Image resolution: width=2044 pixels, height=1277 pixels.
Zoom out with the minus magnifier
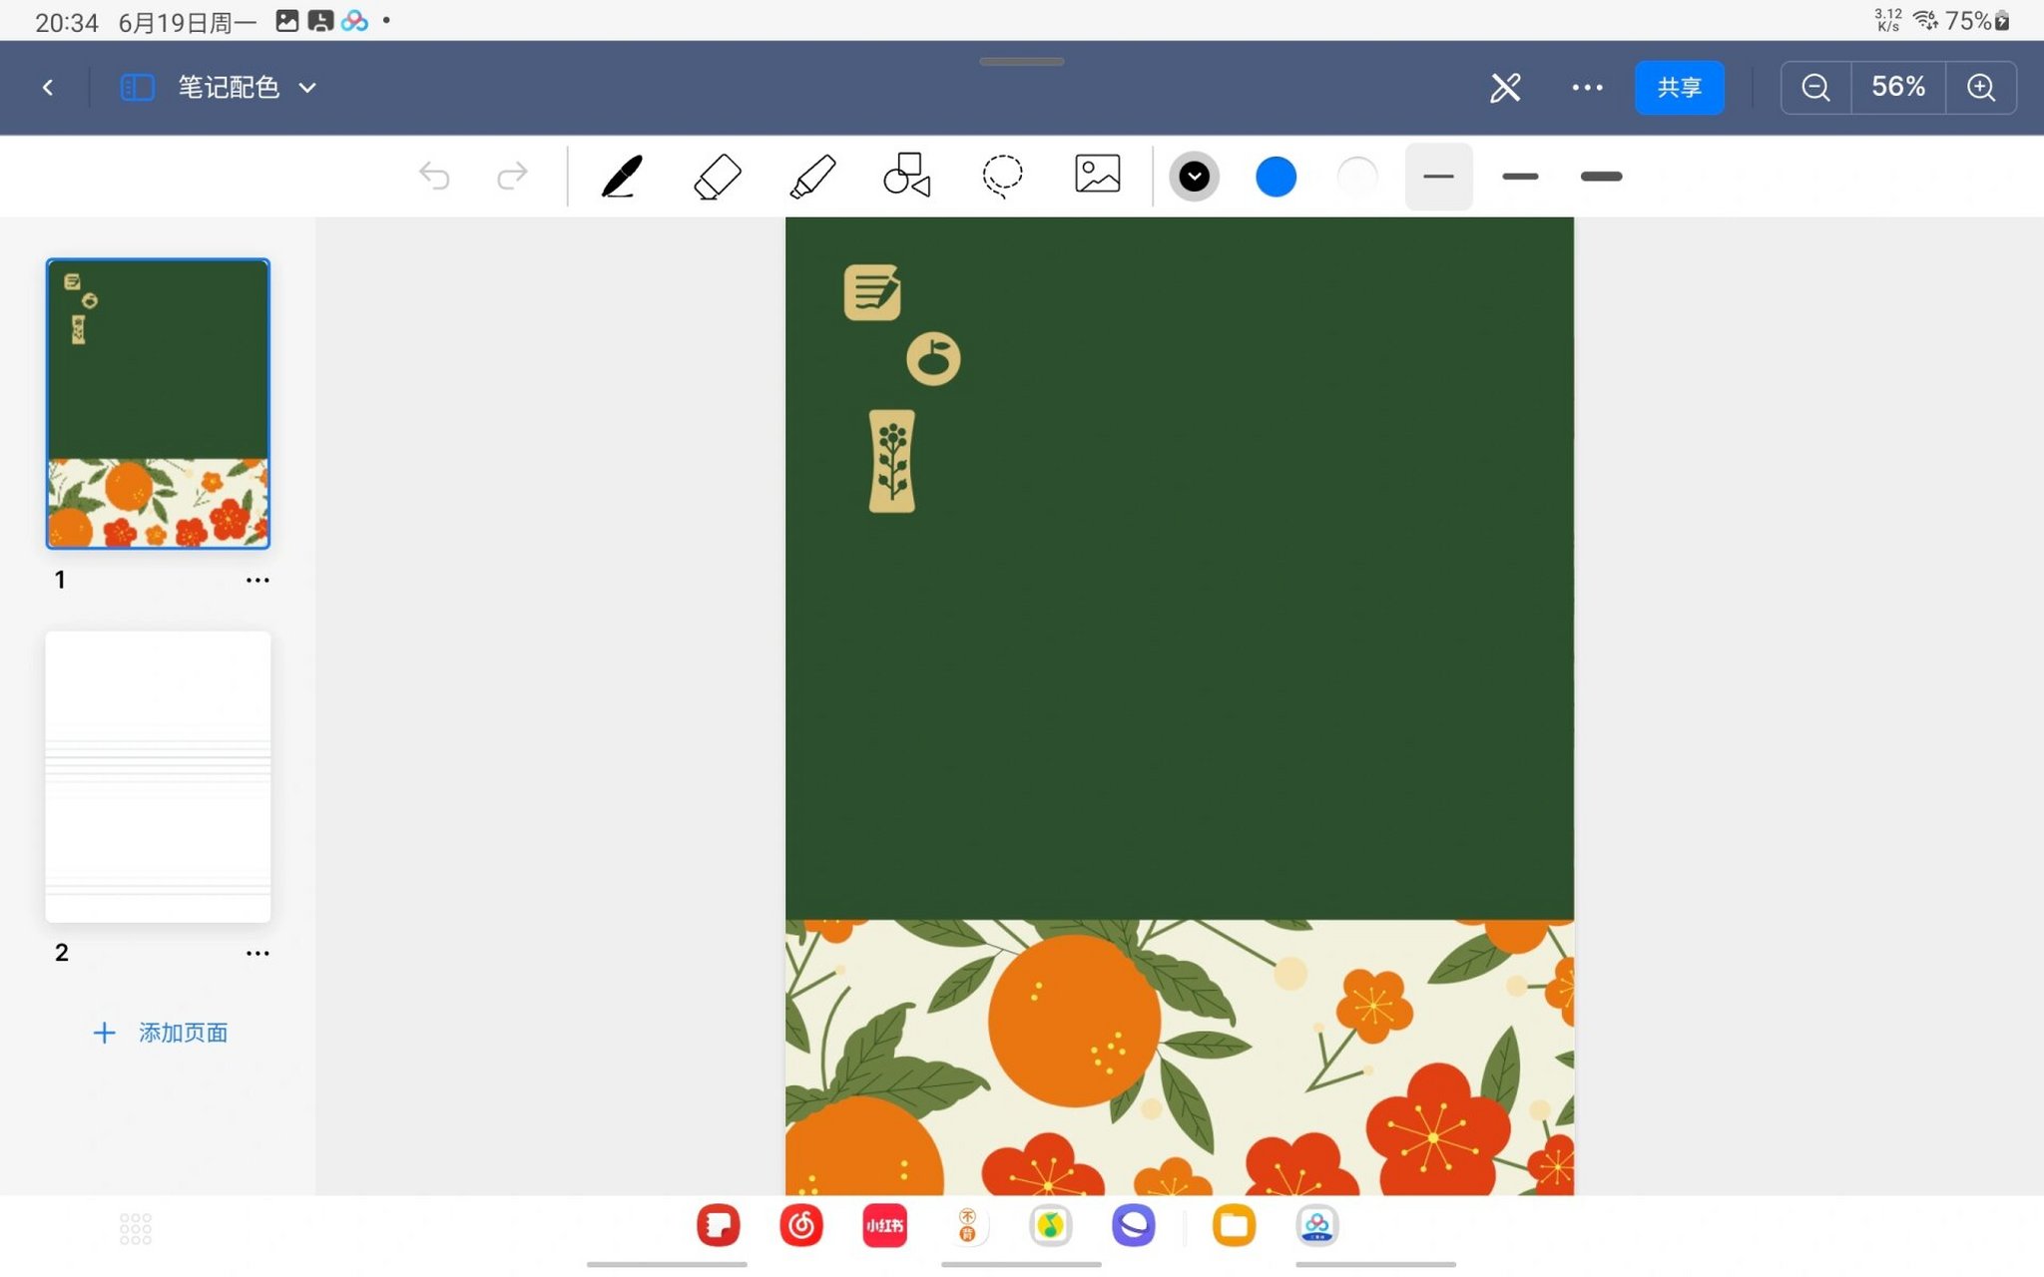(1815, 88)
